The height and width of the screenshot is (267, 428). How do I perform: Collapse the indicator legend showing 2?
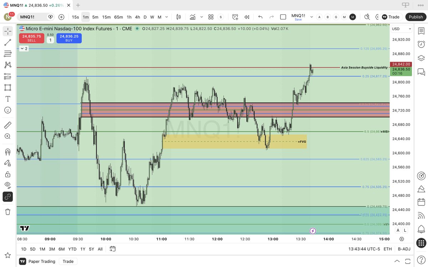(24, 48)
